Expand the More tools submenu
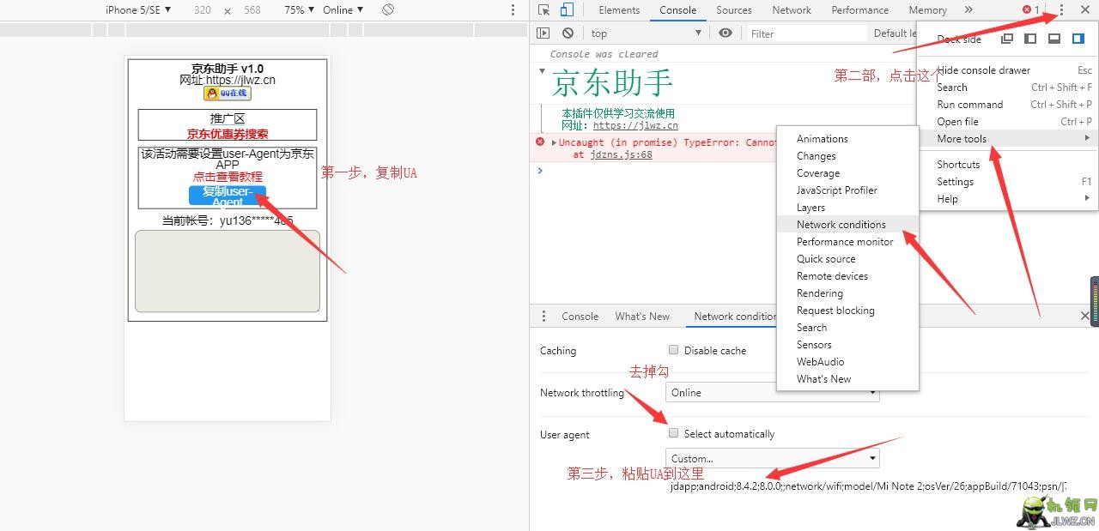This screenshot has height=531, width=1099. tap(1007, 139)
